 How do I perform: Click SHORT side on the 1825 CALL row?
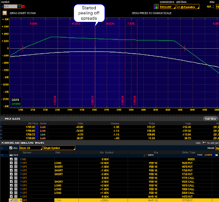coord(59,182)
